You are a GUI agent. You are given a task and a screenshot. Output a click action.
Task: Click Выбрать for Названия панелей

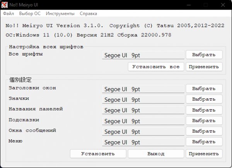coord(204,110)
